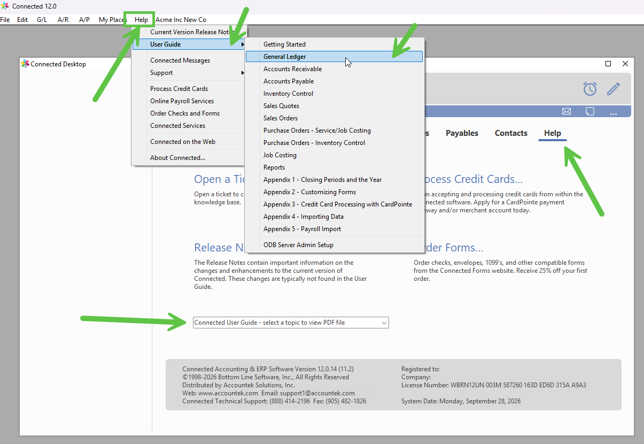Open Appendix 5 - Payroll Import
The width and height of the screenshot is (644, 444).
[335, 229]
